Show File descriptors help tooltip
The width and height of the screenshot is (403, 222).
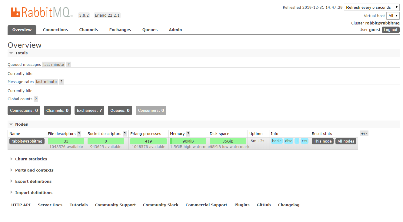[79, 134]
